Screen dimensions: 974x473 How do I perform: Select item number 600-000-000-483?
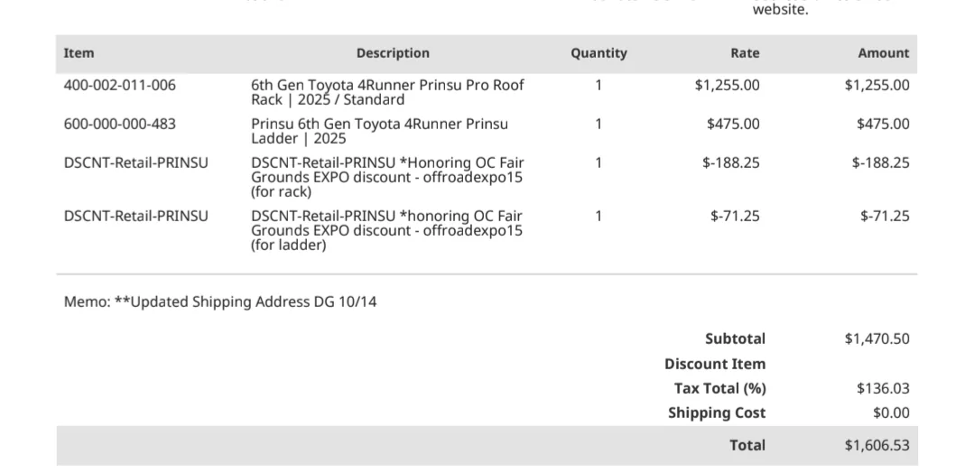click(x=120, y=125)
